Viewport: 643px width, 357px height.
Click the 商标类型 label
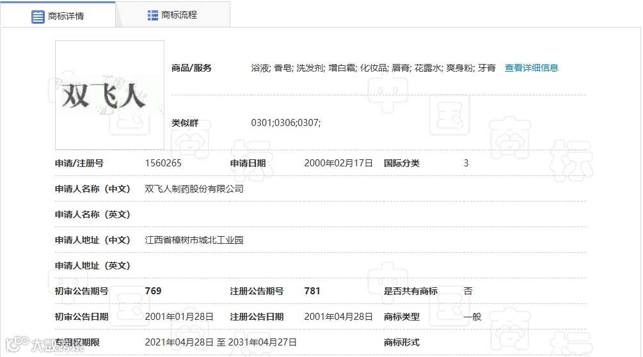[401, 317]
